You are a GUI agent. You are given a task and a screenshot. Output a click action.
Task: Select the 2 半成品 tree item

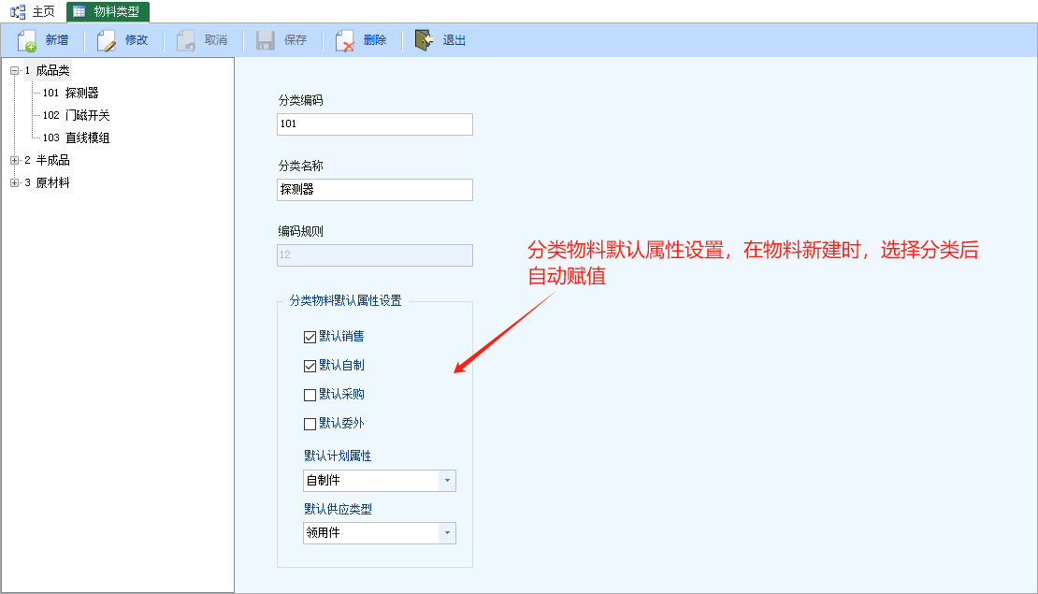pyautogui.click(x=48, y=160)
